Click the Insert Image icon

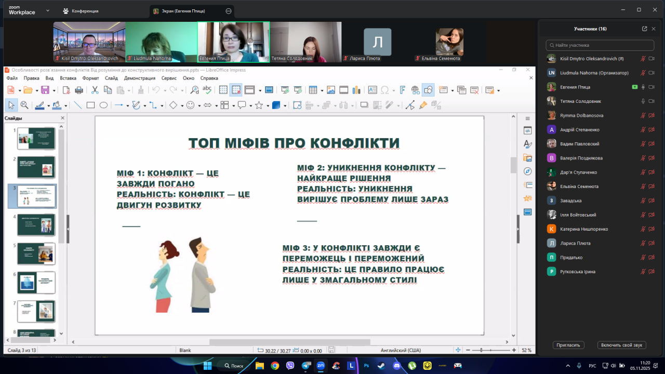point(330,90)
